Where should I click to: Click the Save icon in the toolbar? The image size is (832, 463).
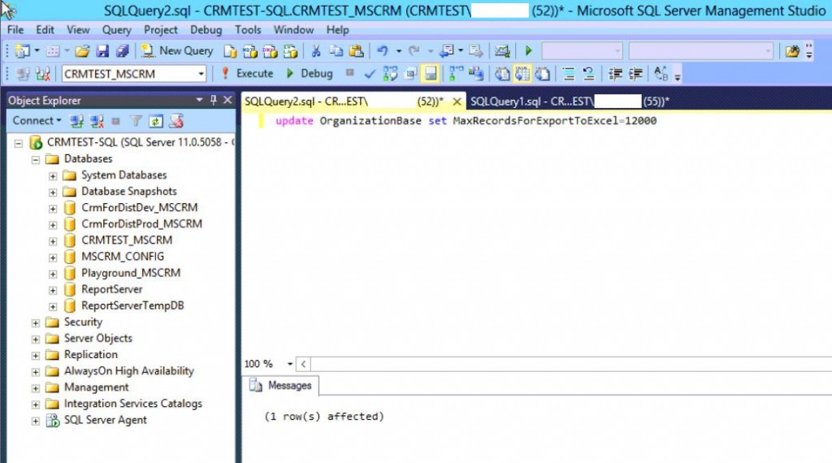point(102,51)
